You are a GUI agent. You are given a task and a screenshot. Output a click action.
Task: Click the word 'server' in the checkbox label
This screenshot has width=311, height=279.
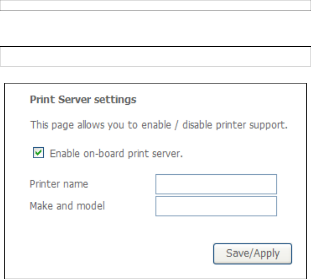tap(167, 154)
